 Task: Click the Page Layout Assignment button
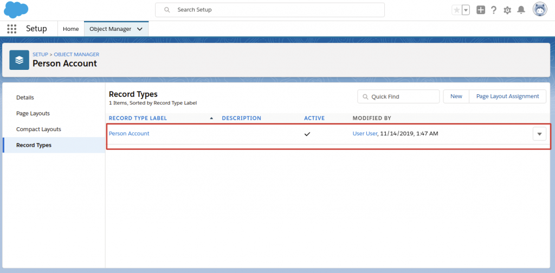click(507, 96)
